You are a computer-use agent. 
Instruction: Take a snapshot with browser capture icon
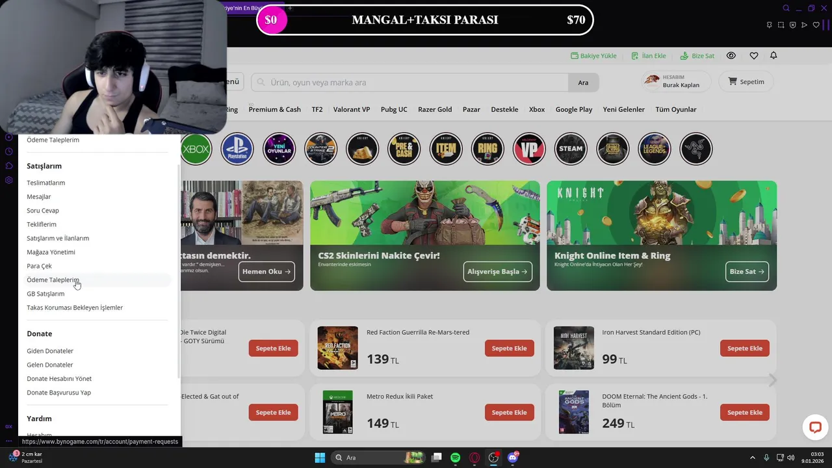(781, 25)
